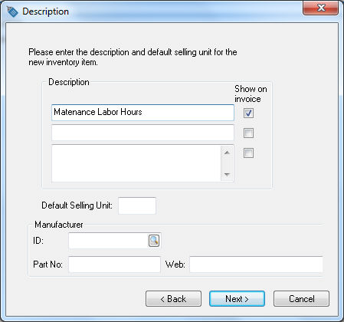Image resolution: width=344 pixels, height=322 pixels.
Task: Check Show on invoice for the multiline description
Action: pyautogui.click(x=248, y=153)
